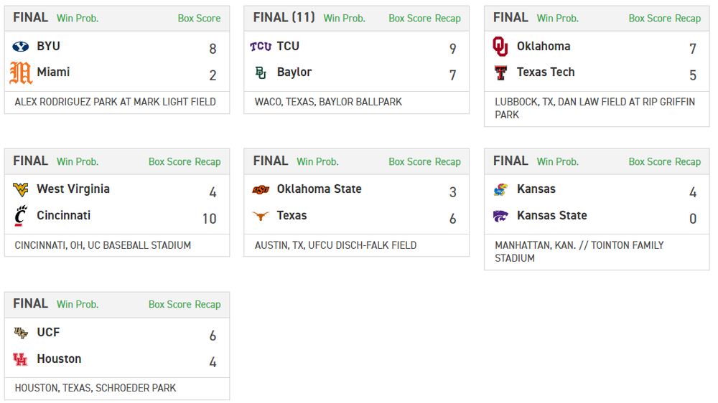Click the West Virginia team logo
The height and width of the screenshot is (403, 718).
(x=21, y=189)
